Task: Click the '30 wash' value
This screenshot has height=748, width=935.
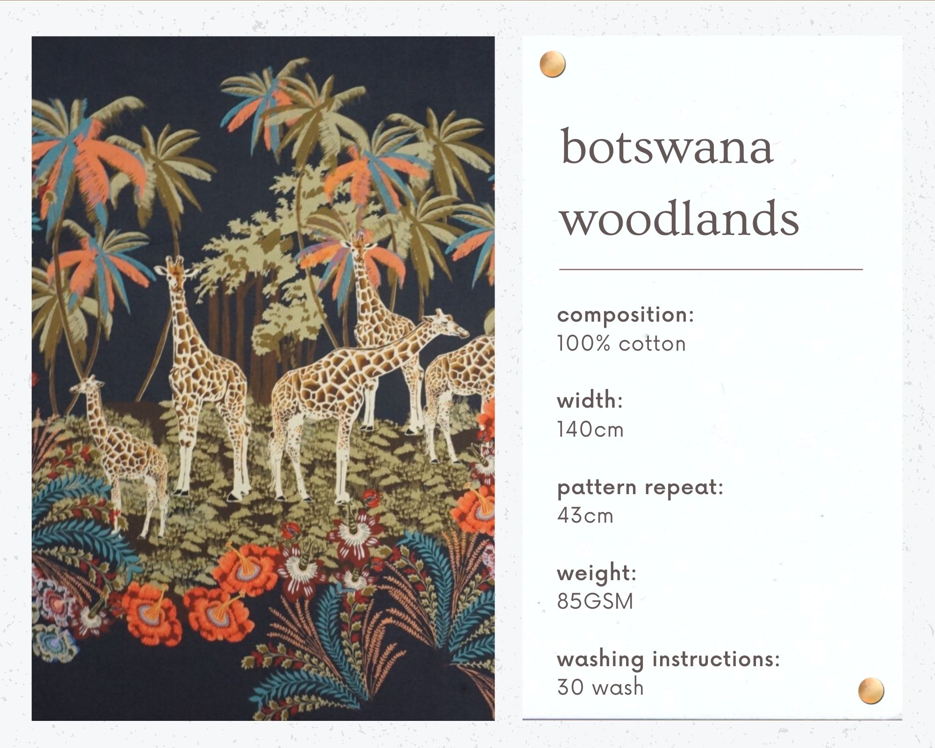Action: click(600, 688)
